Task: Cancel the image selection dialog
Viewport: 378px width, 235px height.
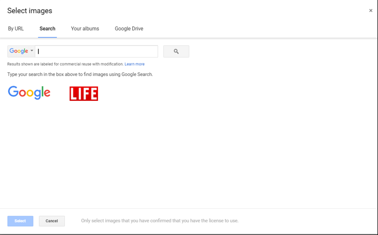Action: (52, 221)
